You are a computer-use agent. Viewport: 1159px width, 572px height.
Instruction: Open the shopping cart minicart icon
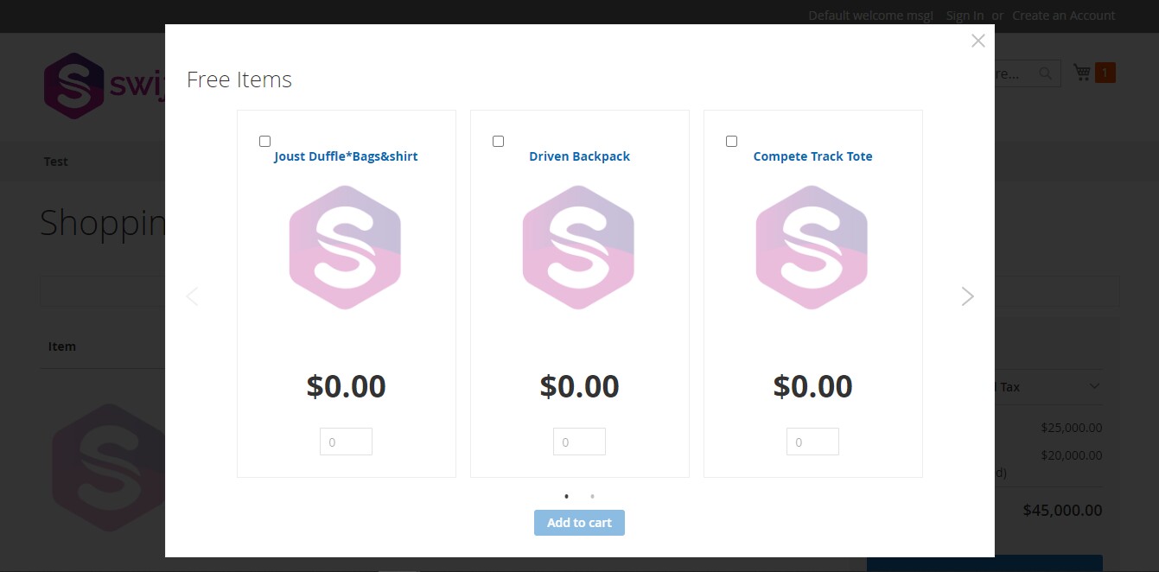[1082, 73]
